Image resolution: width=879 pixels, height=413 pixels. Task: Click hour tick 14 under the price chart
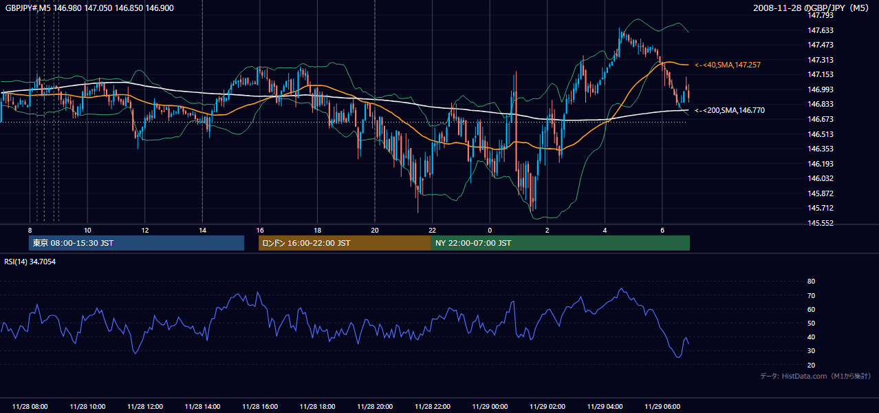202,230
